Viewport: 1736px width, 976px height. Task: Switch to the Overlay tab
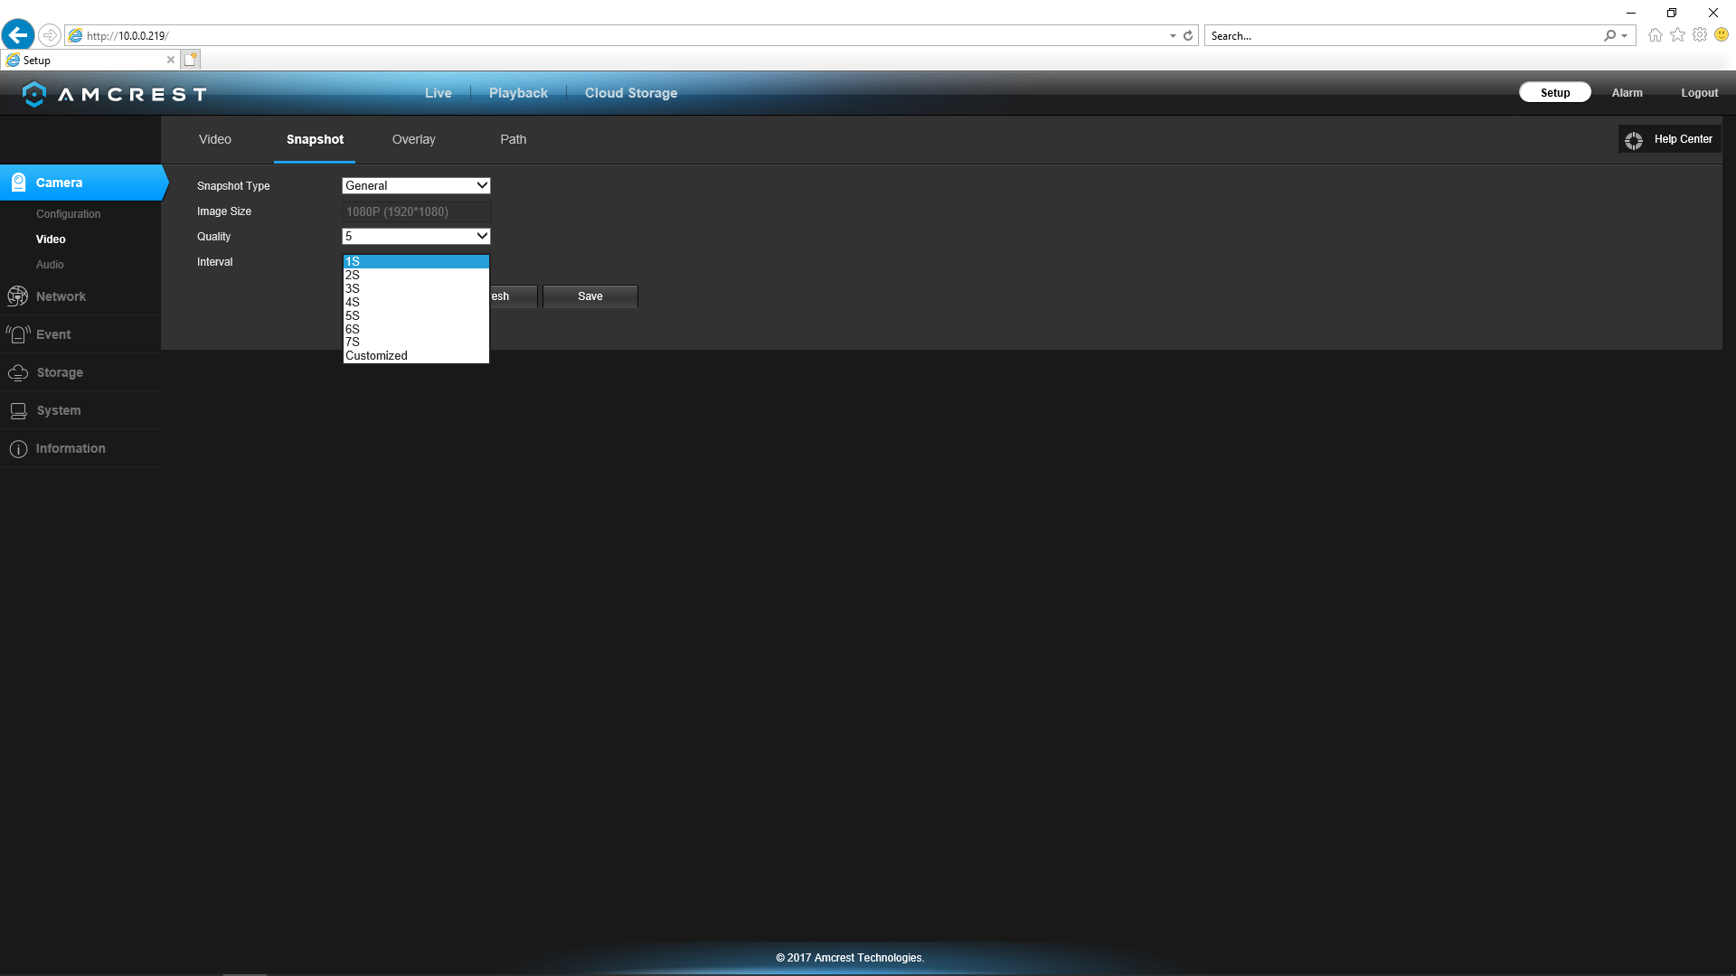[x=414, y=139]
